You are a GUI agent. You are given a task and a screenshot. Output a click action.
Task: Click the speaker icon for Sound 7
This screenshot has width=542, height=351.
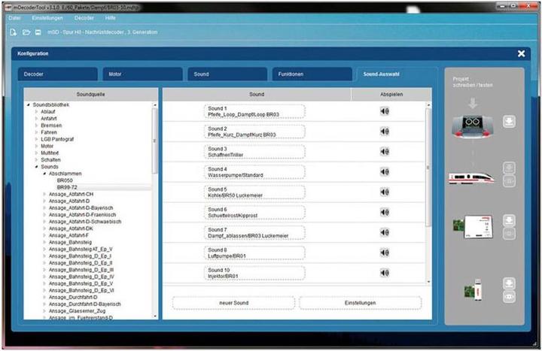pyautogui.click(x=384, y=232)
